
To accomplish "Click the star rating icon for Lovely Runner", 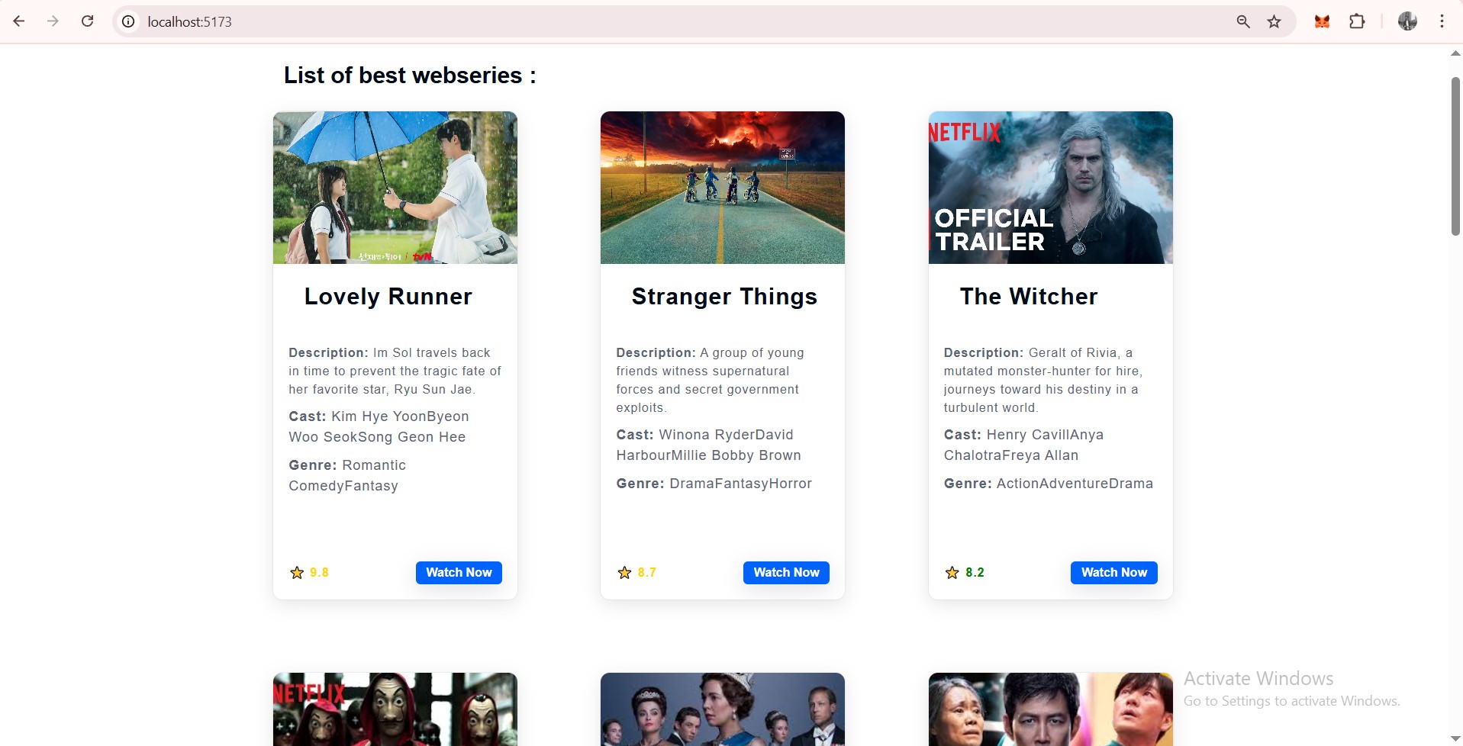I will tap(297, 573).
